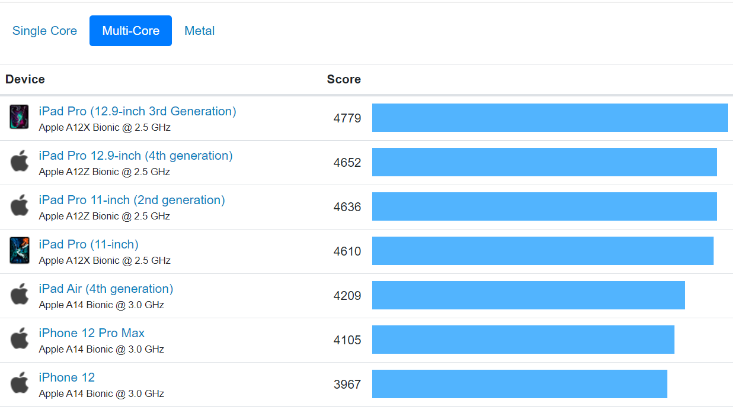Open the iPad Air (4th generation) link

pyautogui.click(x=106, y=289)
